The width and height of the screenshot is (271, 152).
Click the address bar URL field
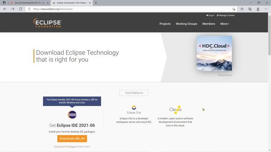click(x=131, y=9)
